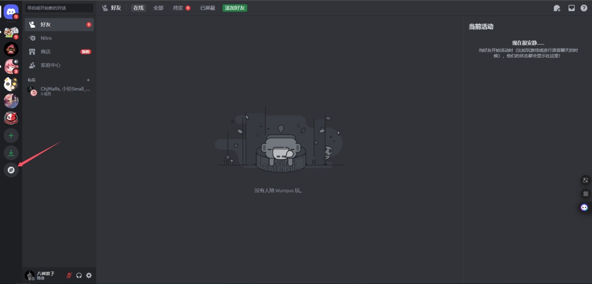Viewport: 592px width, 284px height.
Task: Click the 没有人陪 Wumpus 玩。 text
Action: [278, 190]
